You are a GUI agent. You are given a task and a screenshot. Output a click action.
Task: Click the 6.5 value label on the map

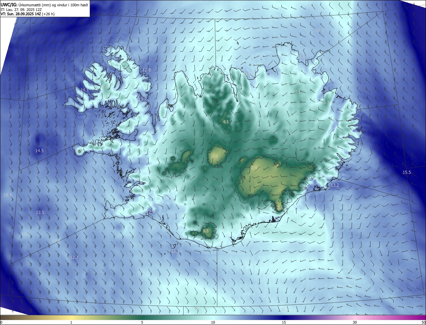click(x=326, y=103)
